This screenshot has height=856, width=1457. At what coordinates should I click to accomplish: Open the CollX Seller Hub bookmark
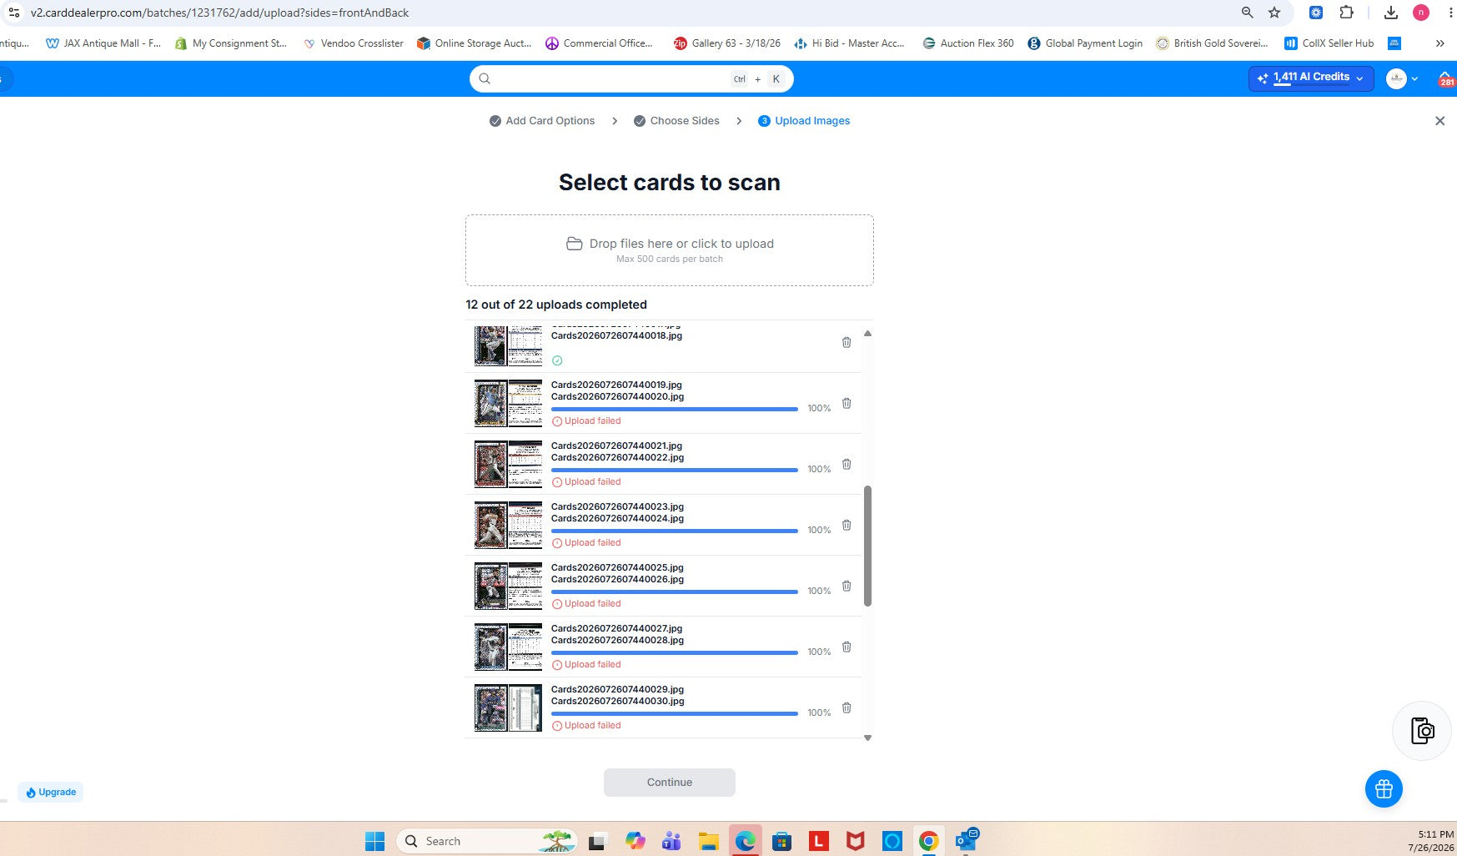pos(1329,43)
